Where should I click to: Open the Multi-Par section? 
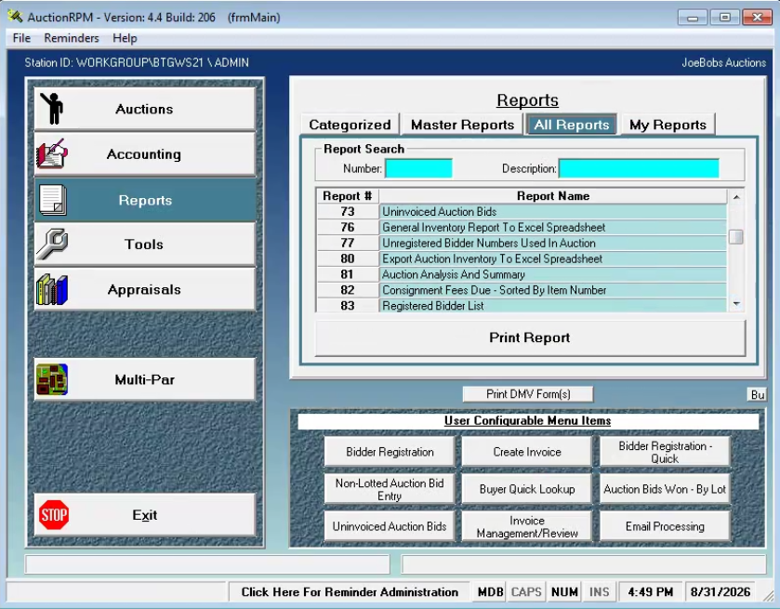(145, 379)
